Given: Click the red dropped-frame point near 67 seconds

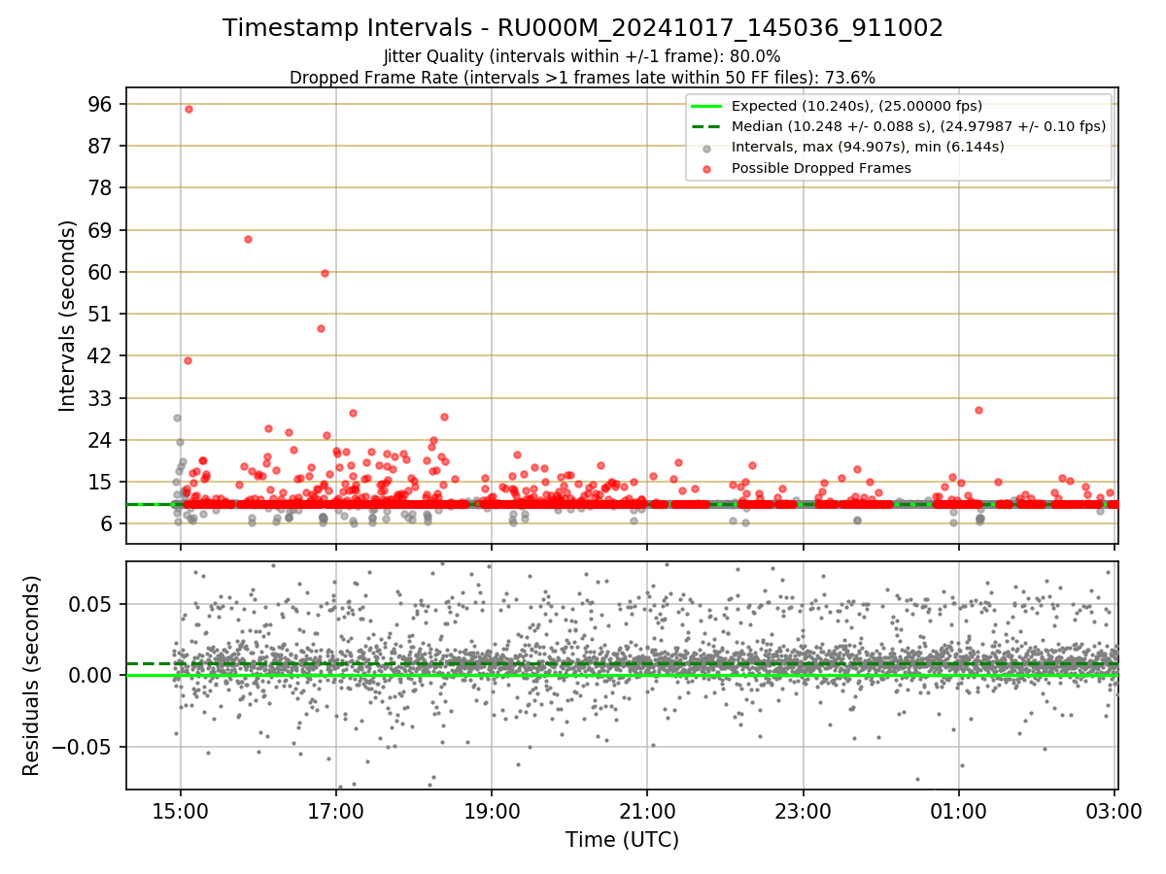Looking at the screenshot, I should point(248,239).
